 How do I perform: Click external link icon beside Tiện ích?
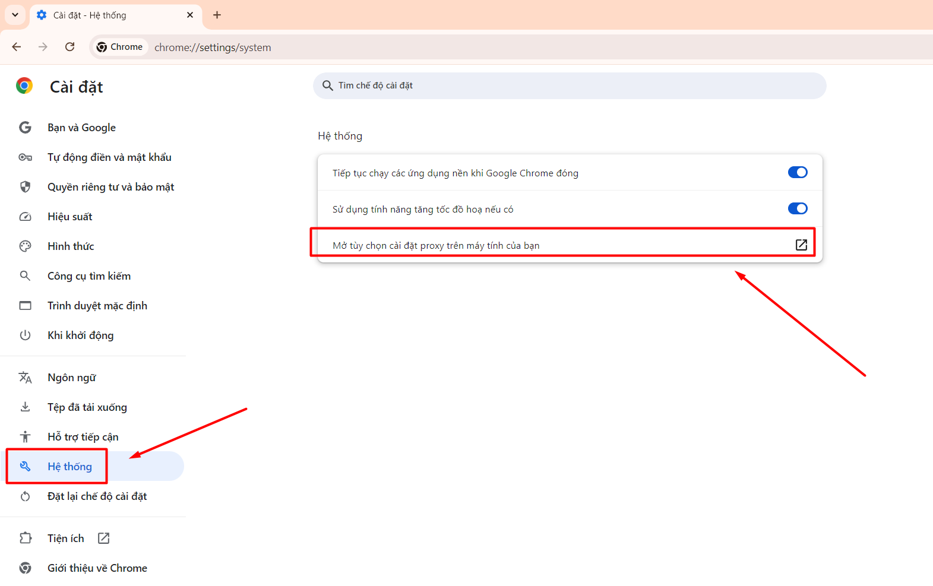[104, 539]
